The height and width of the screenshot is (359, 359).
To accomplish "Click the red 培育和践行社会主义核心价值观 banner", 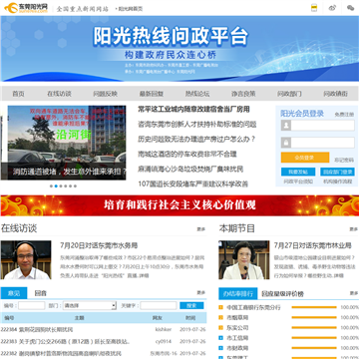I will pyautogui.click(x=179, y=205).
